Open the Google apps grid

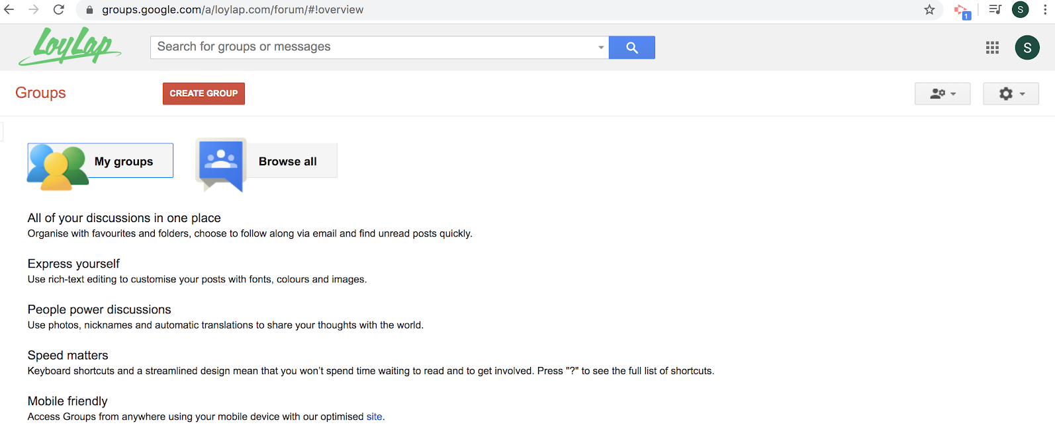point(992,48)
